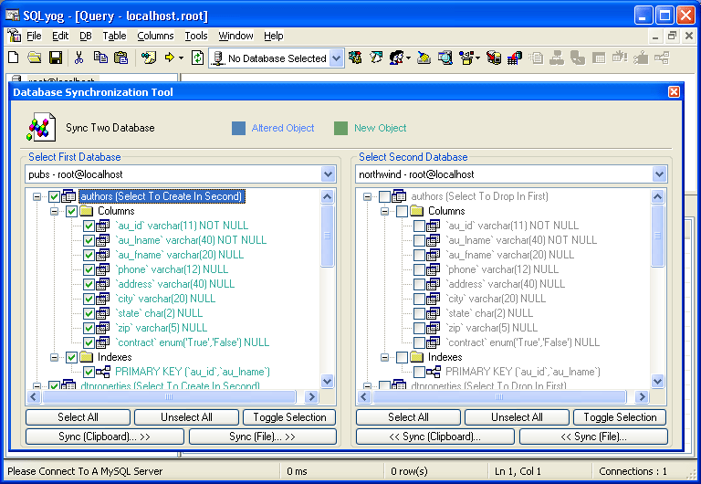Collapse Indexes node in second database tree
The height and width of the screenshot is (484, 701).
384,357
